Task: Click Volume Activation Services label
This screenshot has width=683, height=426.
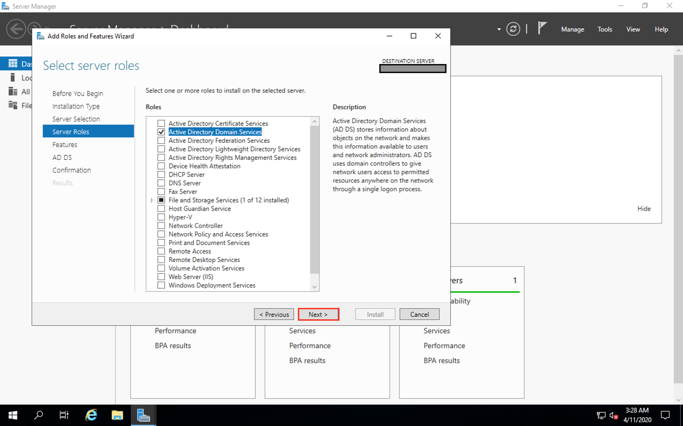Action: 206,268
